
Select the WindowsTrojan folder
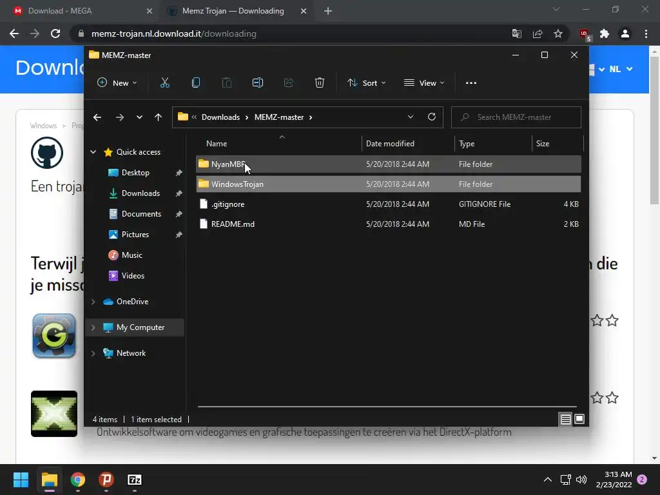point(389,184)
